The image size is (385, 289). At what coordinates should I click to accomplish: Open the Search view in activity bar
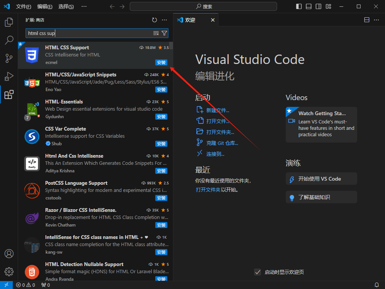point(9,40)
